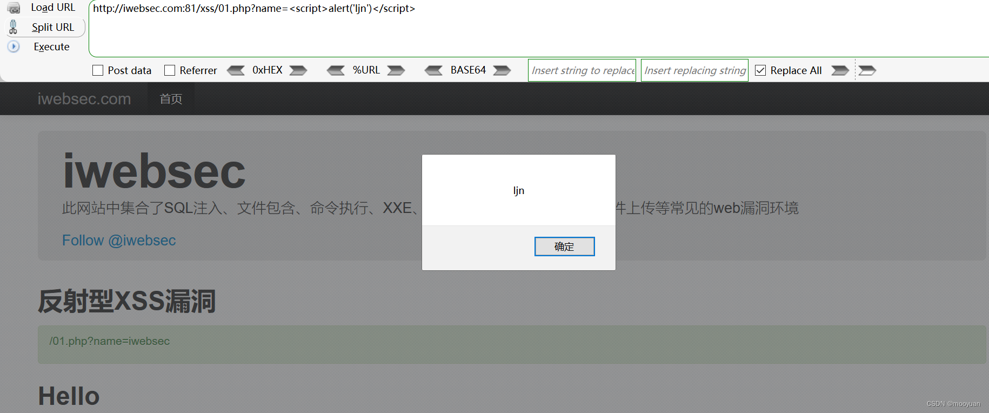989x413 pixels.
Task: Click inside the URL text box
Action: pos(539,29)
